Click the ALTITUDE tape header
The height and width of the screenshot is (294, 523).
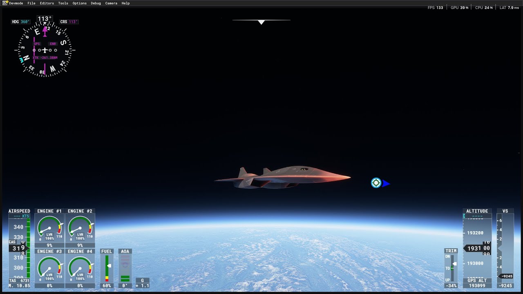click(x=477, y=211)
